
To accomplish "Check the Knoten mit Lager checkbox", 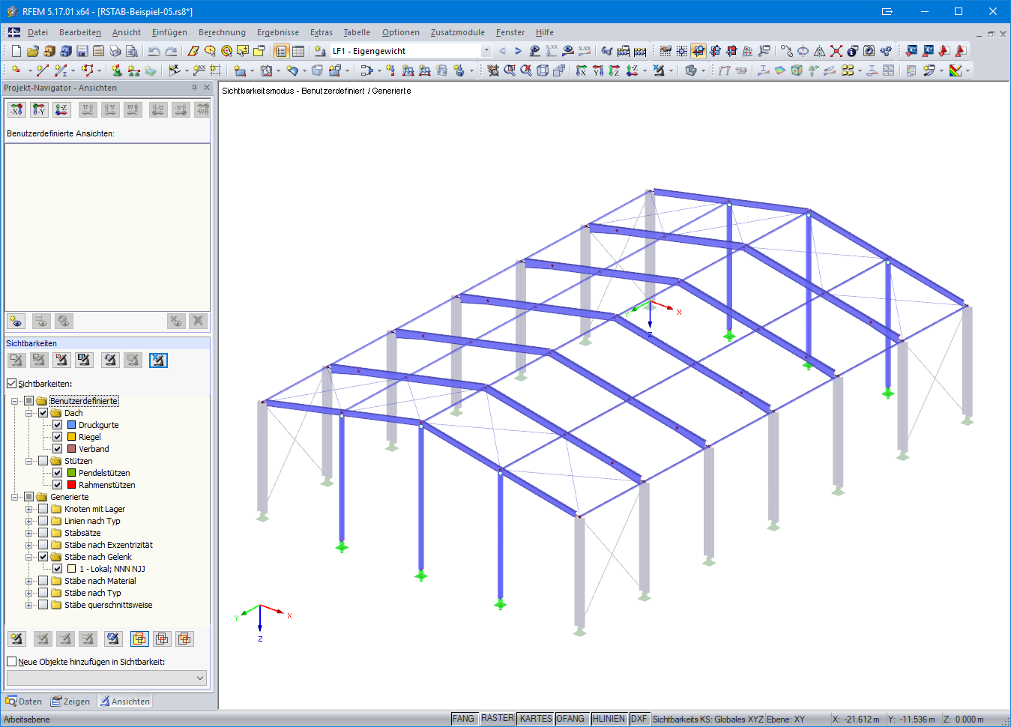I will pos(43,509).
